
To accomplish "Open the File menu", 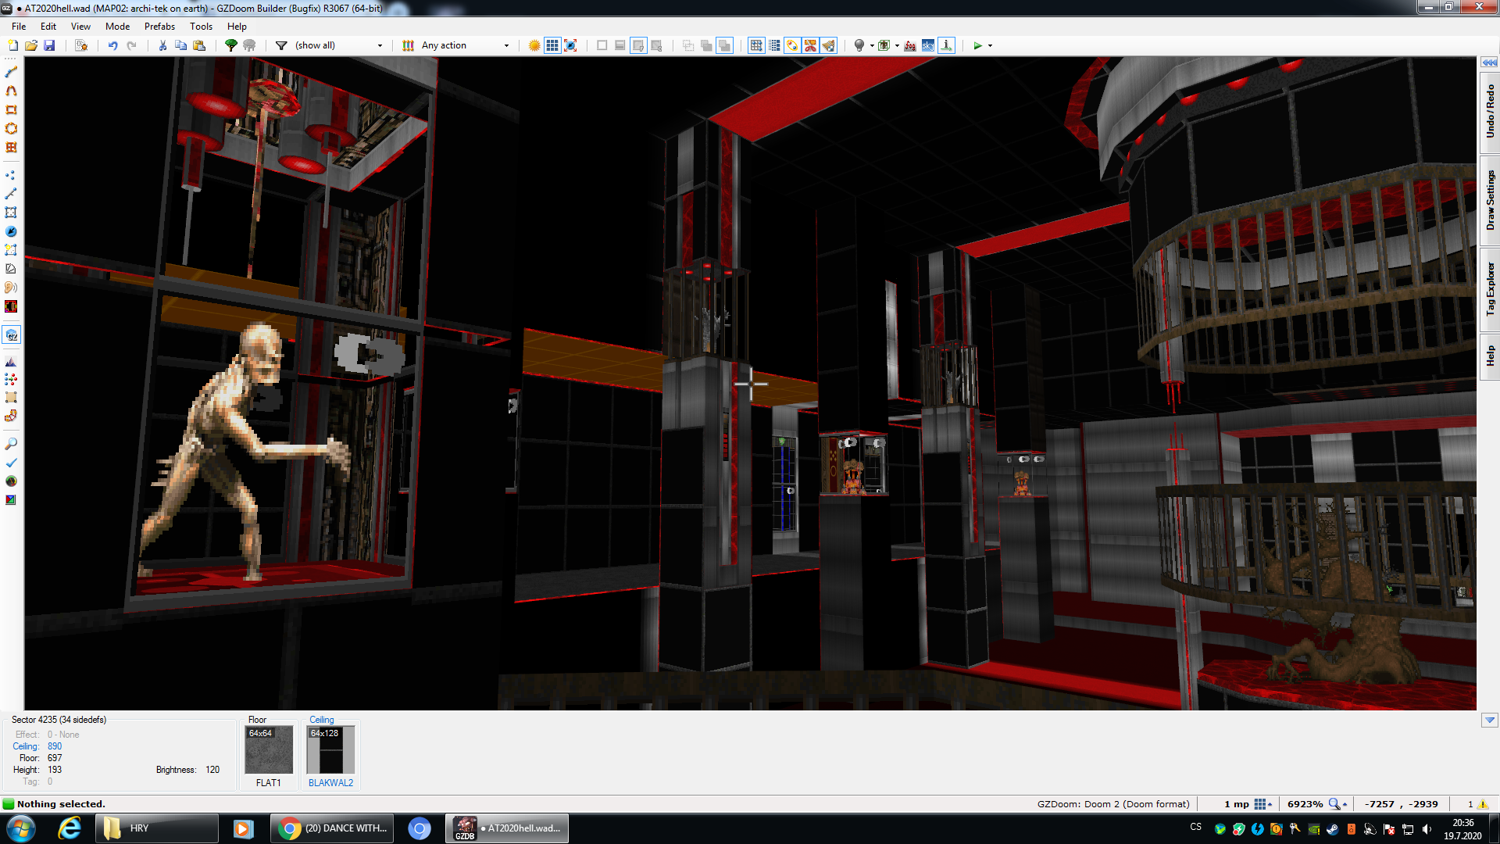I will point(19,26).
